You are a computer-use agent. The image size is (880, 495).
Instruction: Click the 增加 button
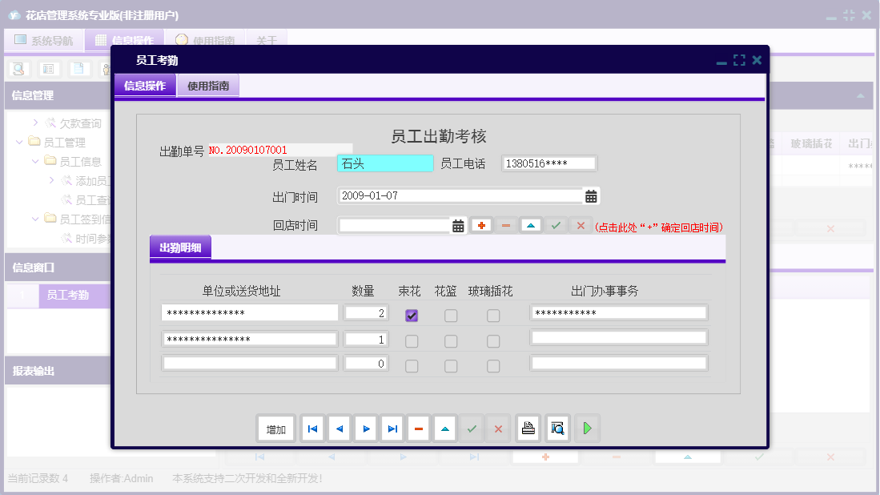pyautogui.click(x=275, y=428)
